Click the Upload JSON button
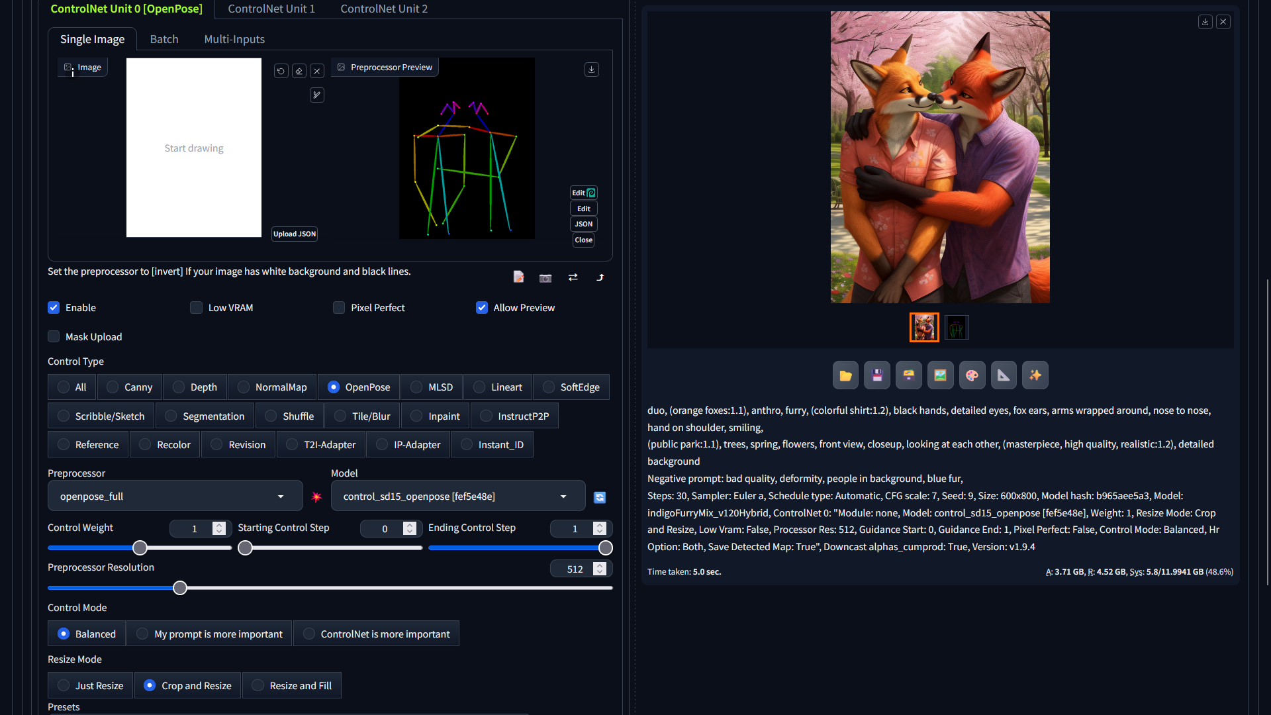 (x=295, y=234)
